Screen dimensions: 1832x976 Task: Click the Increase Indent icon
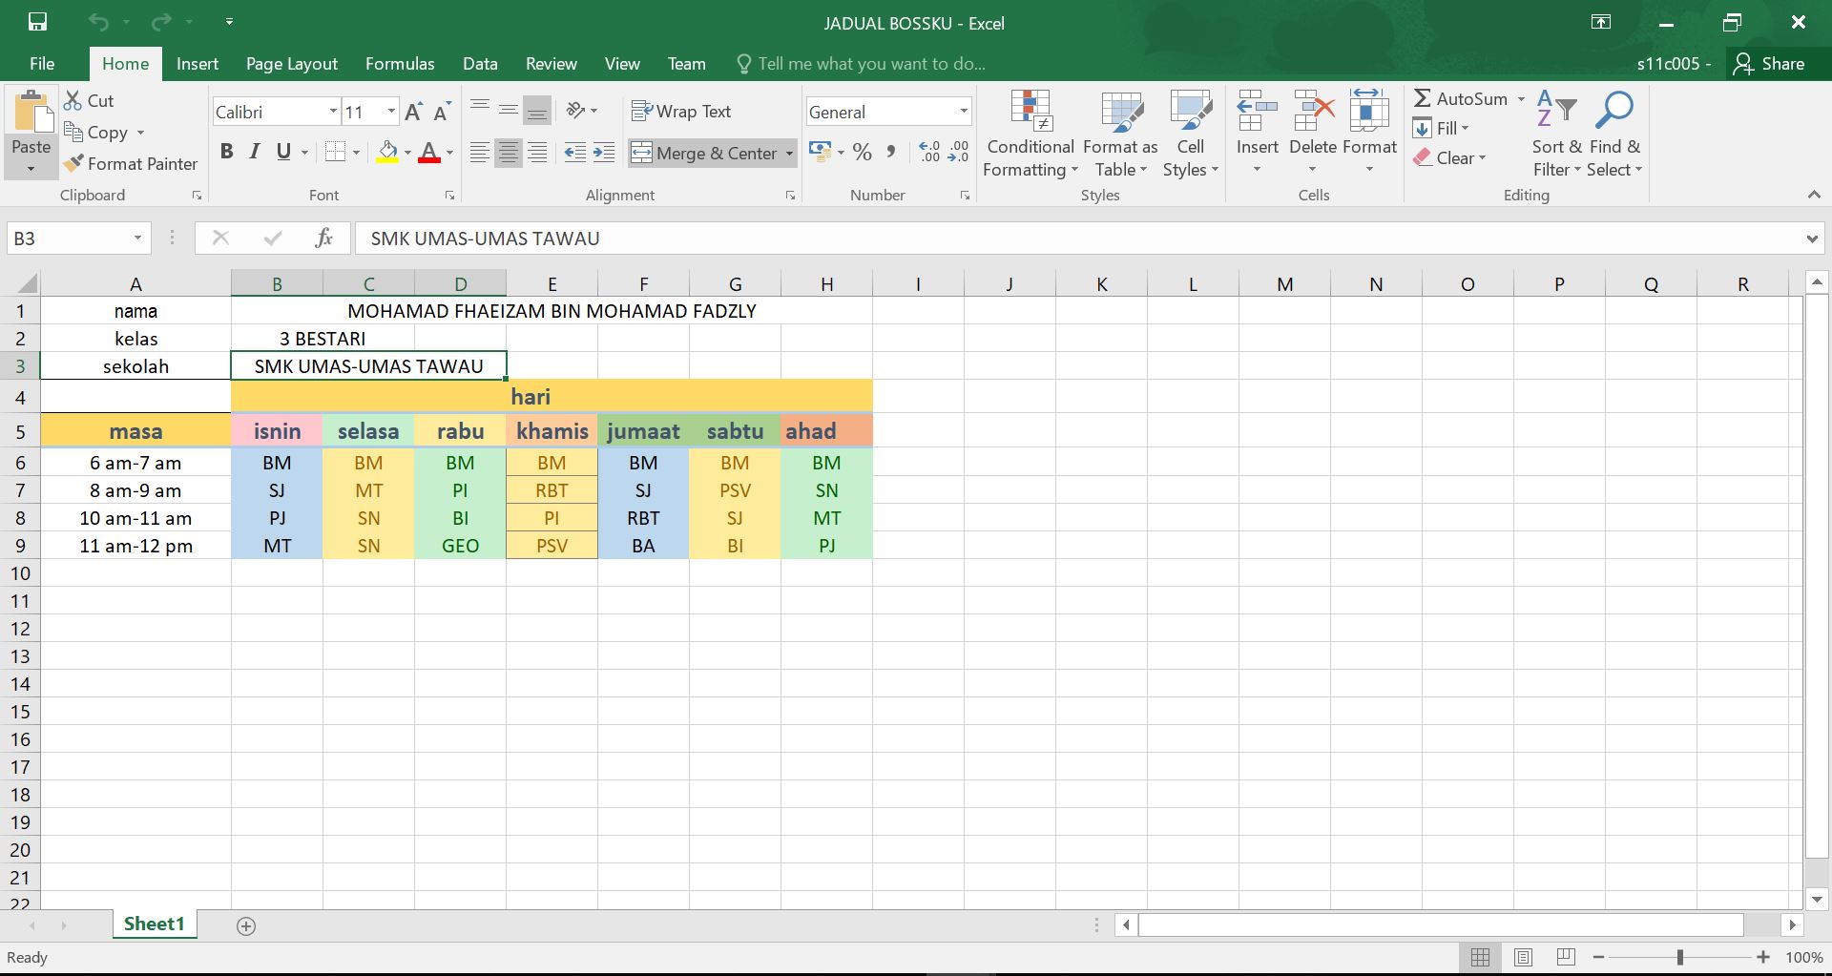(604, 153)
